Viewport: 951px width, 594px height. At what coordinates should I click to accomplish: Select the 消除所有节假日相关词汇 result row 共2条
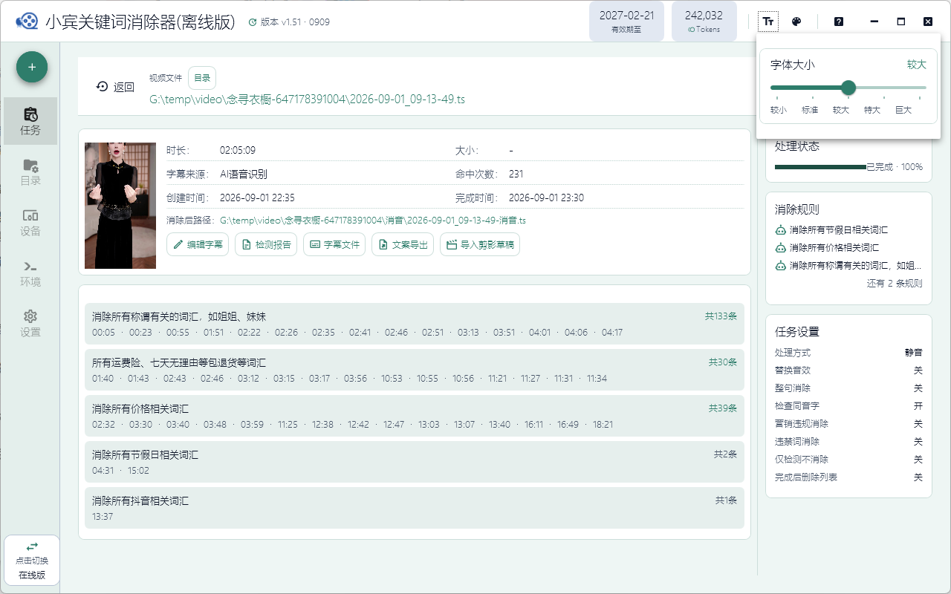point(415,462)
